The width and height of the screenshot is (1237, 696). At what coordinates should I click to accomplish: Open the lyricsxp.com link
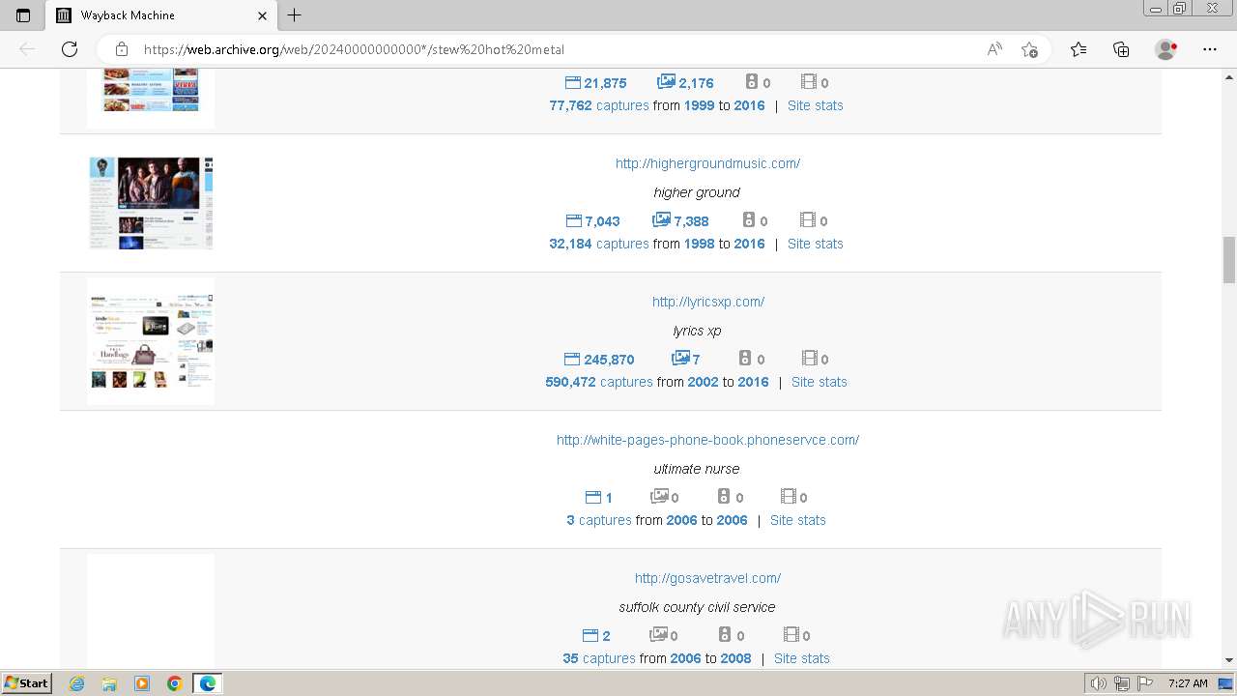tap(708, 302)
